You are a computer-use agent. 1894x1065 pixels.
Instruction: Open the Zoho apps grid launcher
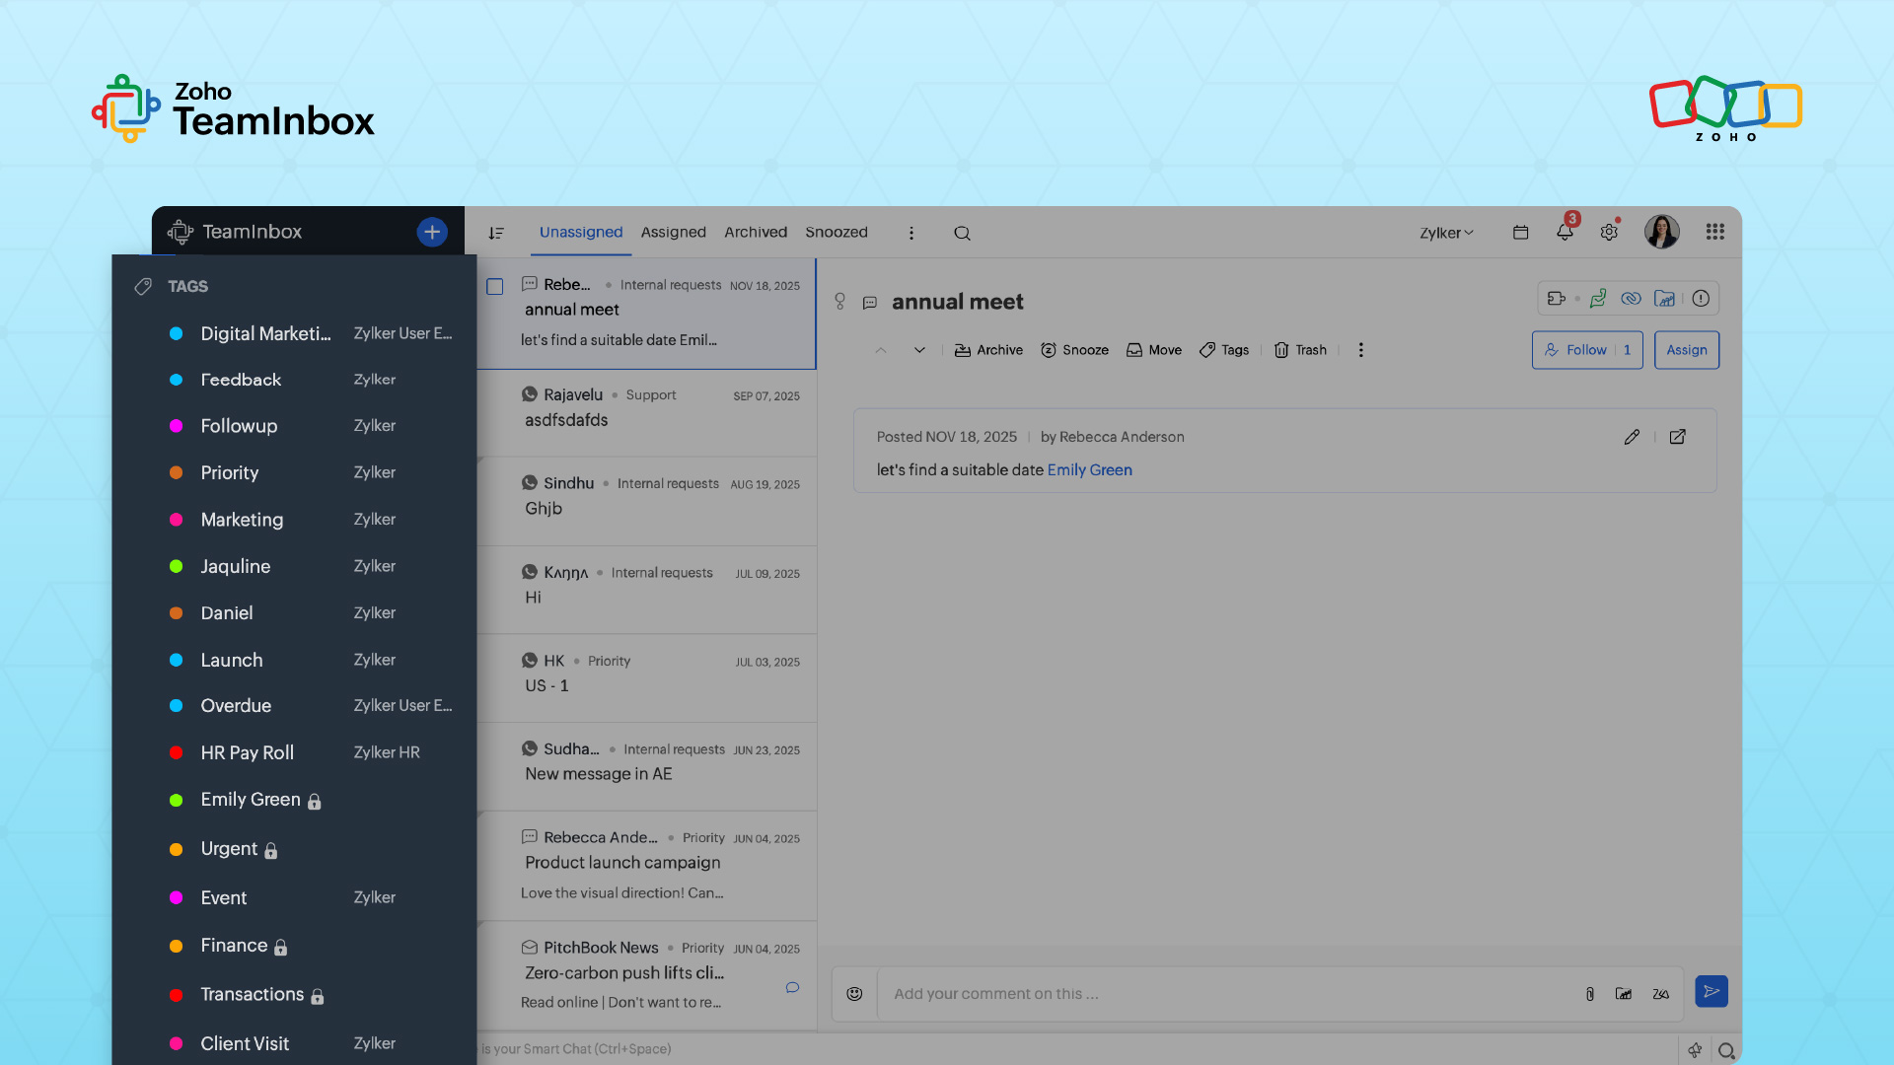(x=1714, y=232)
